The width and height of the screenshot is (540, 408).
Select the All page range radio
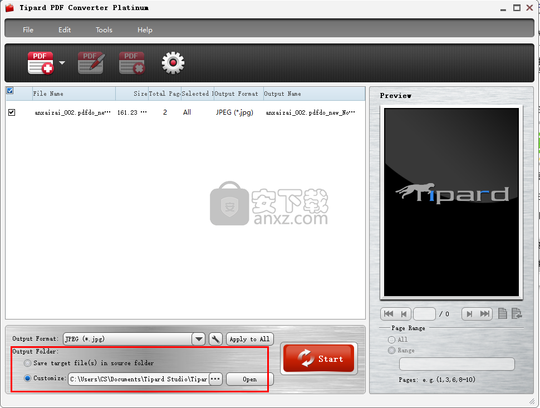pos(391,340)
